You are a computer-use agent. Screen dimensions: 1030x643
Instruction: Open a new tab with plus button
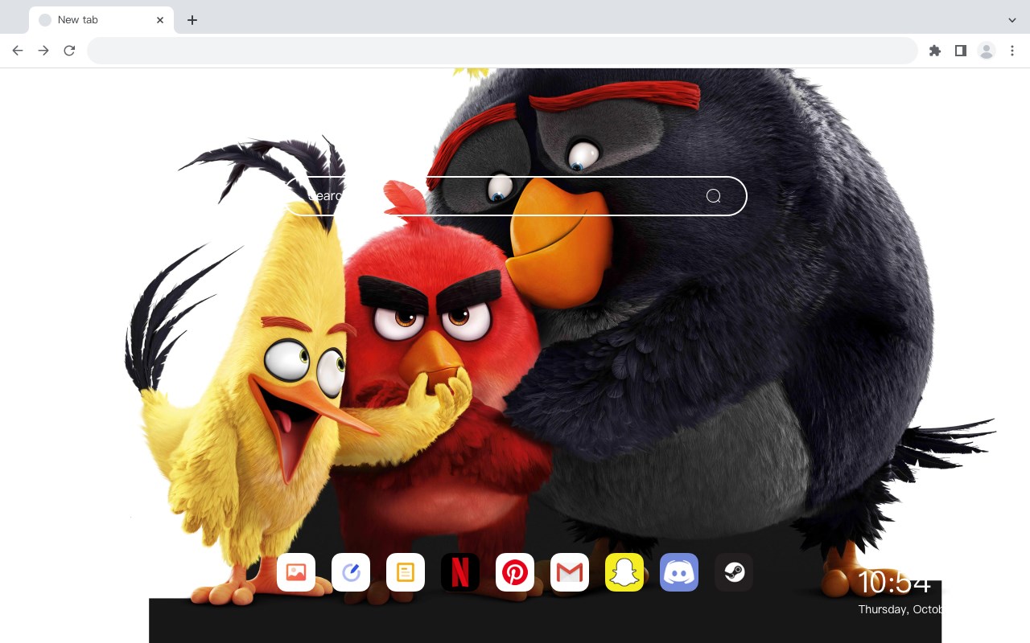point(192,20)
